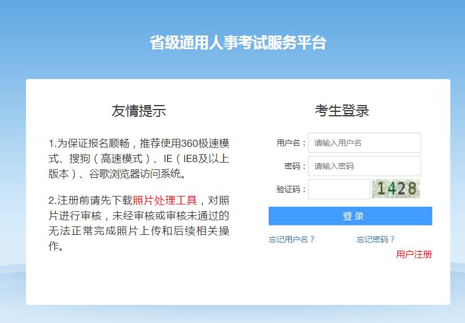Open the 忘记密码？ link

click(376, 239)
